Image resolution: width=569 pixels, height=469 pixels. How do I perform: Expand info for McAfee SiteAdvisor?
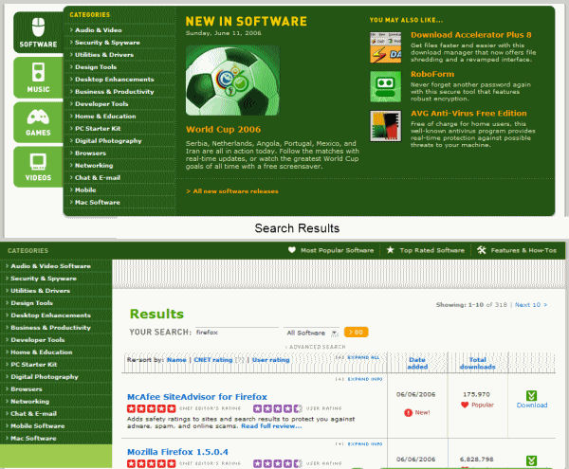click(x=365, y=379)
